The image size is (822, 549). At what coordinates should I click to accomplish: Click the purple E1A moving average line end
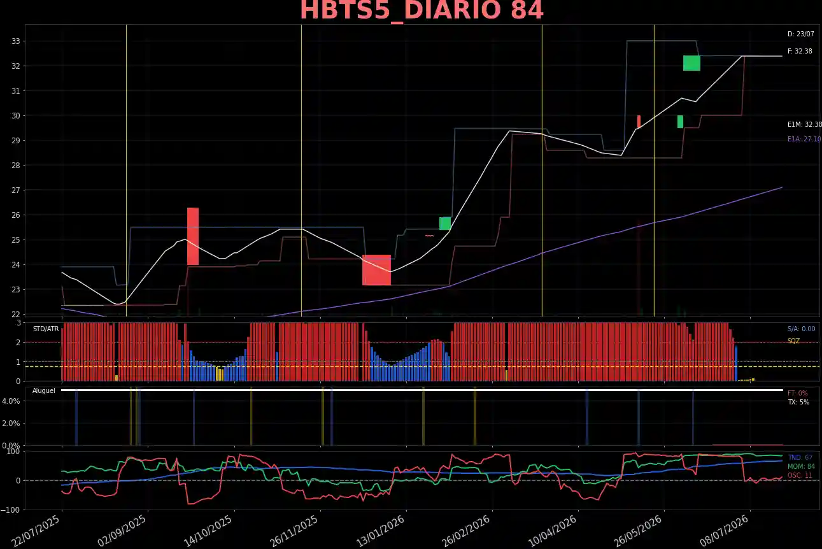coord(781,187)
